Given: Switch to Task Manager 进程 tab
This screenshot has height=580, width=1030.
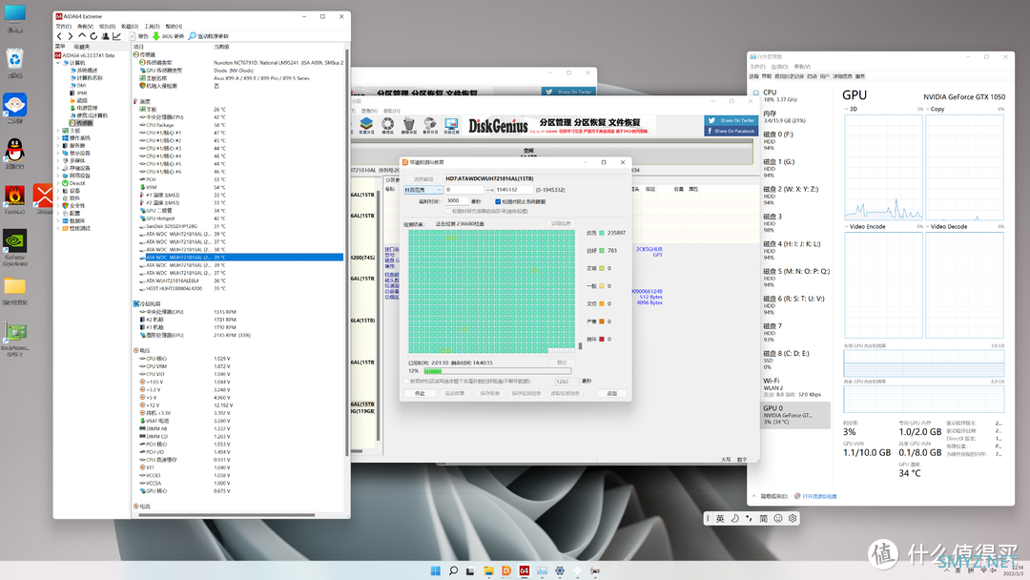Looking at the screenshot, I should click(753, 76).
